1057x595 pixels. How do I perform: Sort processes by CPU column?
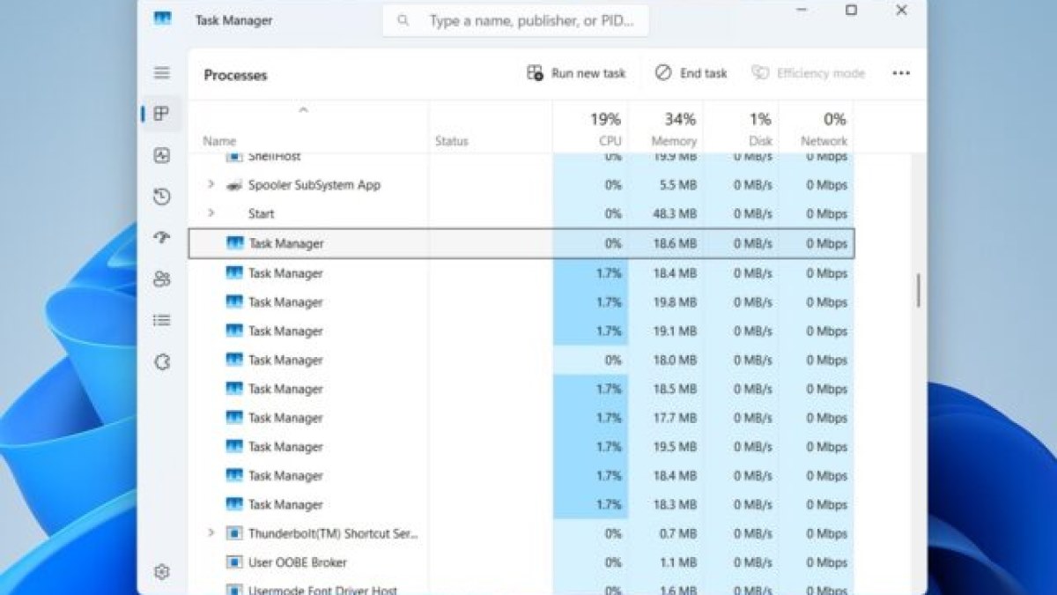(605, 129)
